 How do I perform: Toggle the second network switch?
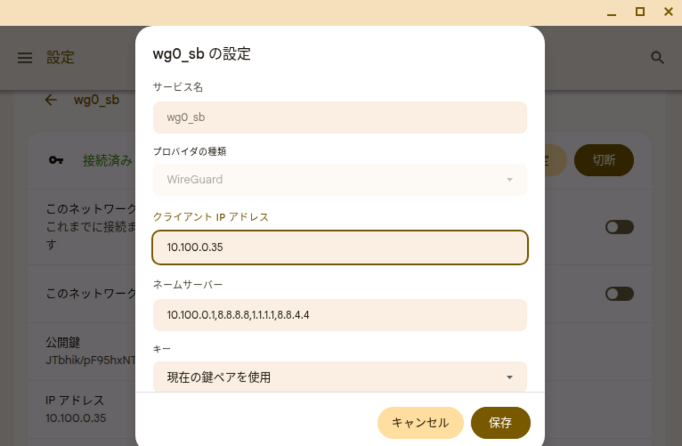coord(619,294)
